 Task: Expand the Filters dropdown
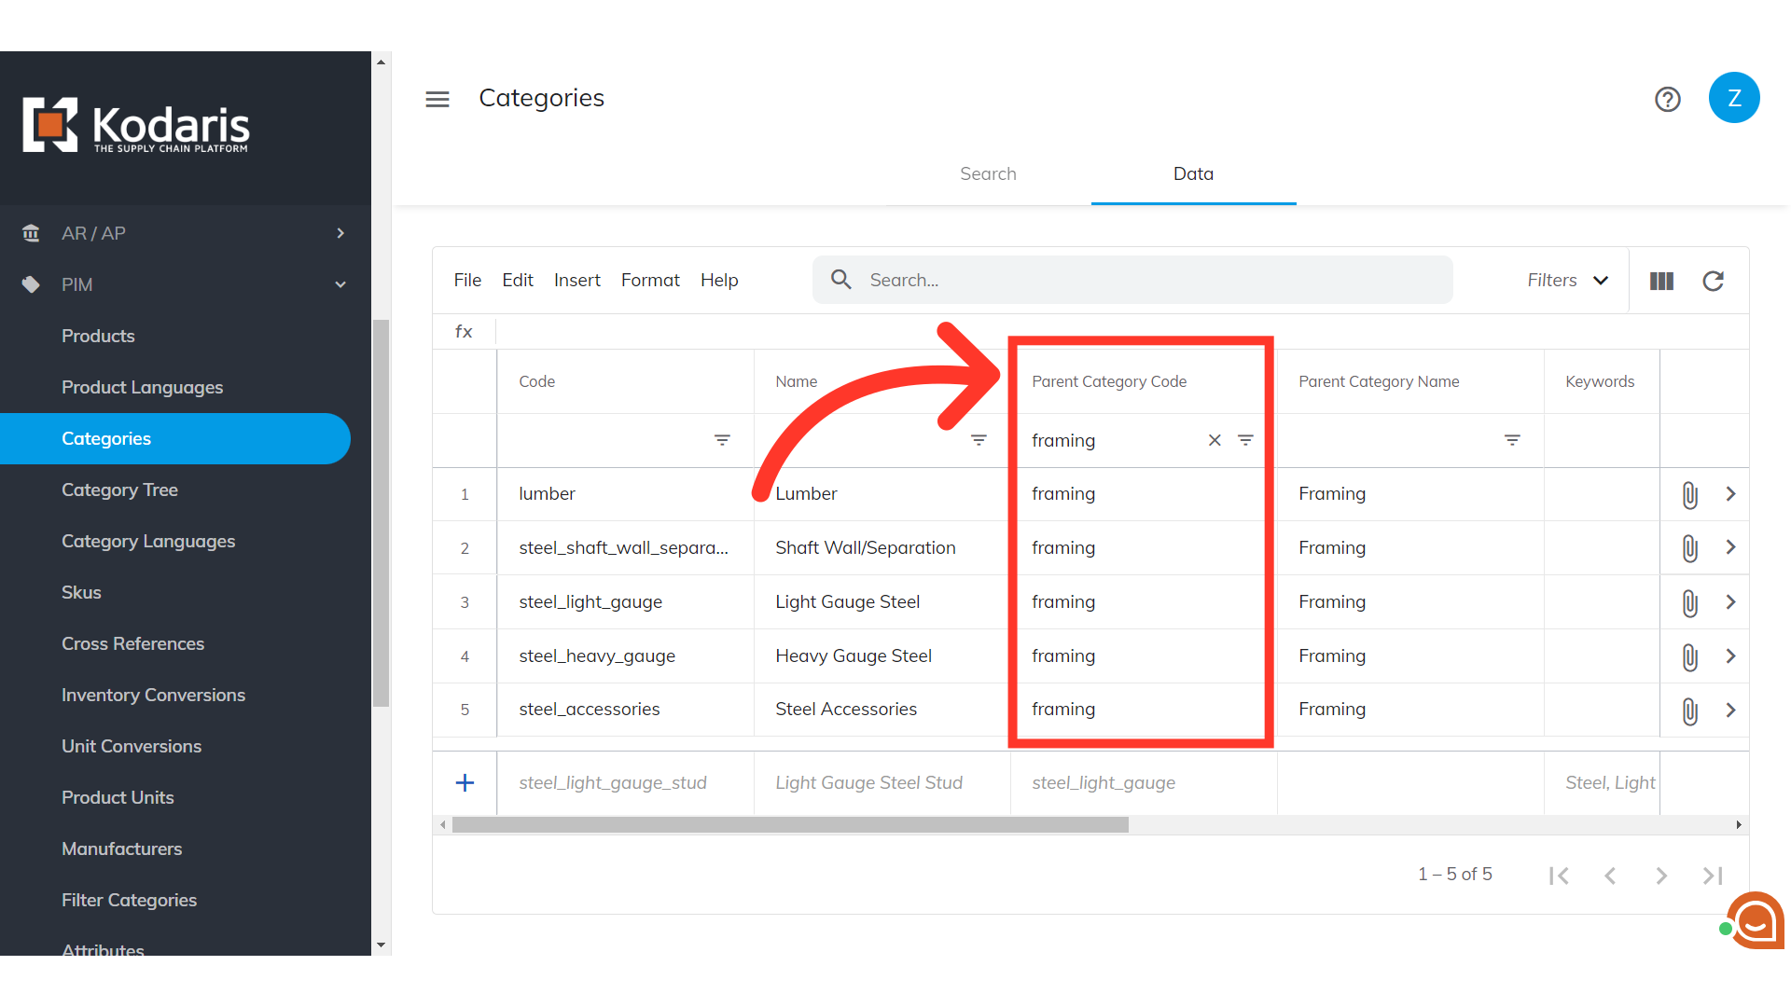[x=1568, y=281]
